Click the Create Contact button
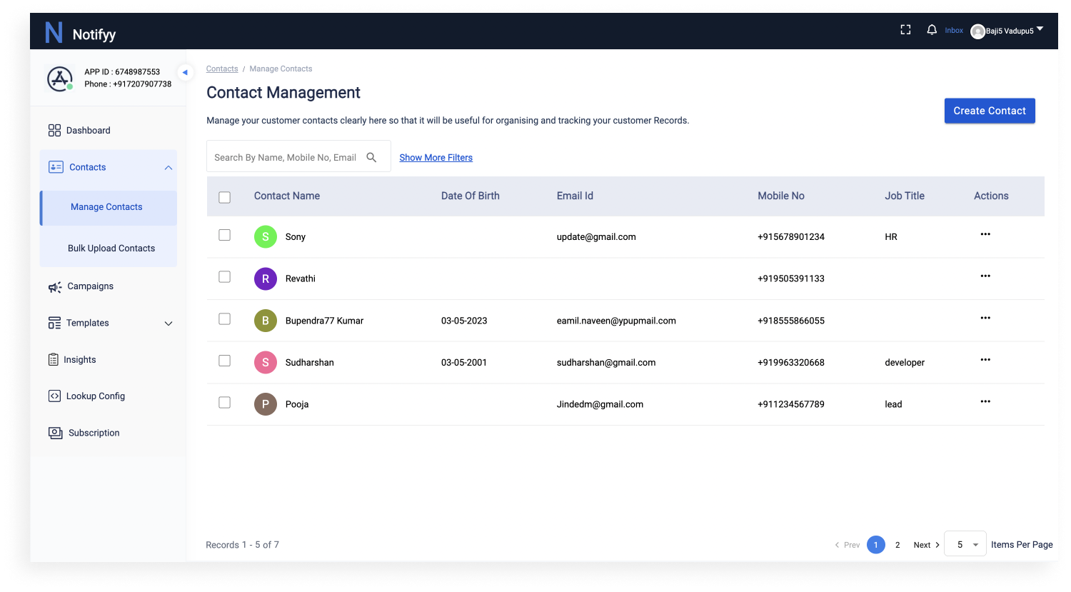Viewport: 1071px width, 592px height. coord(990,111)
